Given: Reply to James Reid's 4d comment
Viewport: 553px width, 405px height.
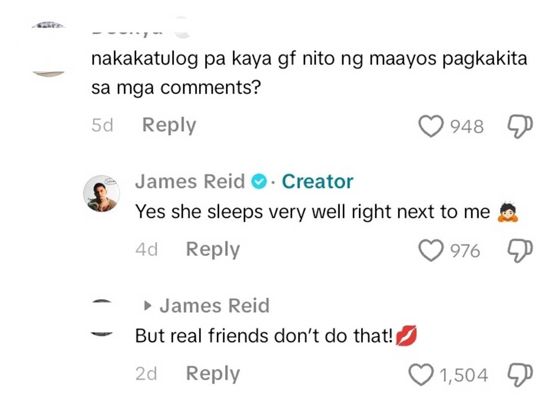Looking at the screenshot, I should click(x=213, y=250).
